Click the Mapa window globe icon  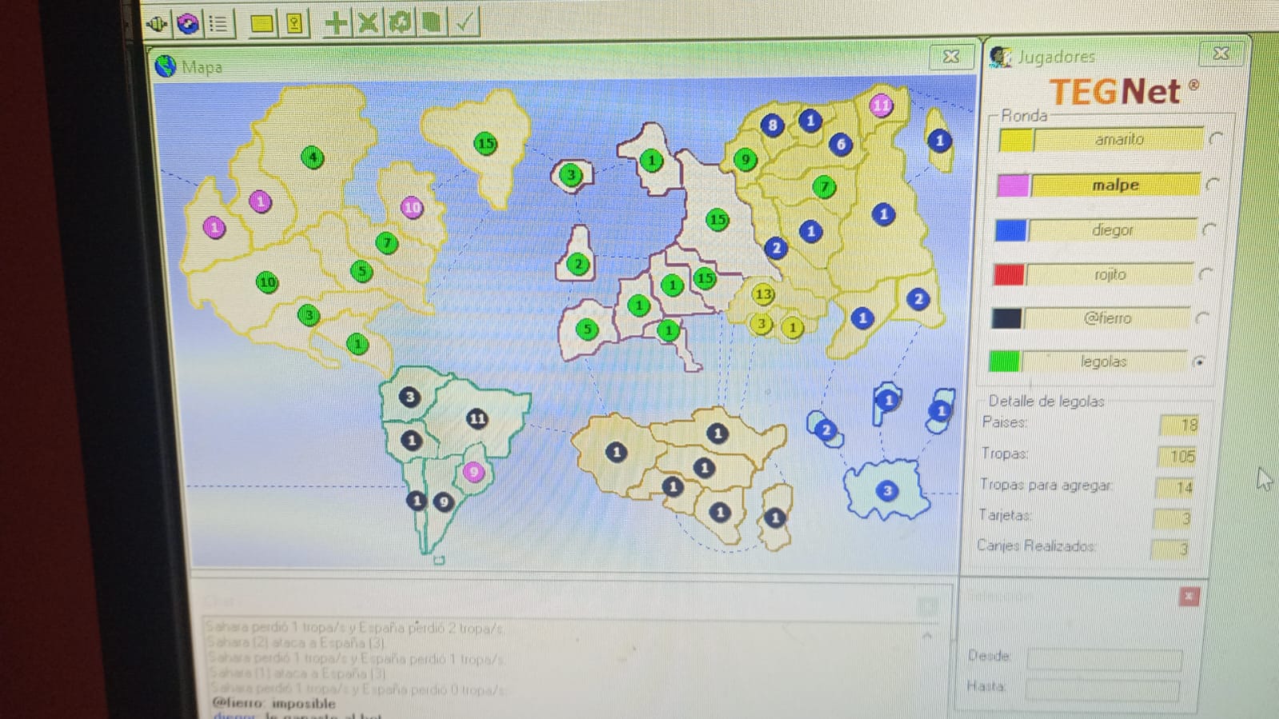166,66
